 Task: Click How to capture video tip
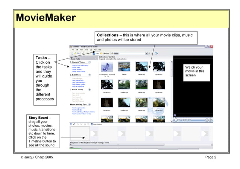pyautogui.click(x=79, y=108)
